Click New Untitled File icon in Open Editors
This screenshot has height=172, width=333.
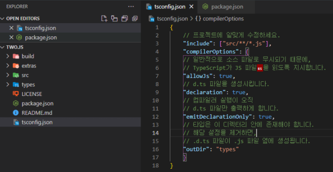(x=104, y=18)
